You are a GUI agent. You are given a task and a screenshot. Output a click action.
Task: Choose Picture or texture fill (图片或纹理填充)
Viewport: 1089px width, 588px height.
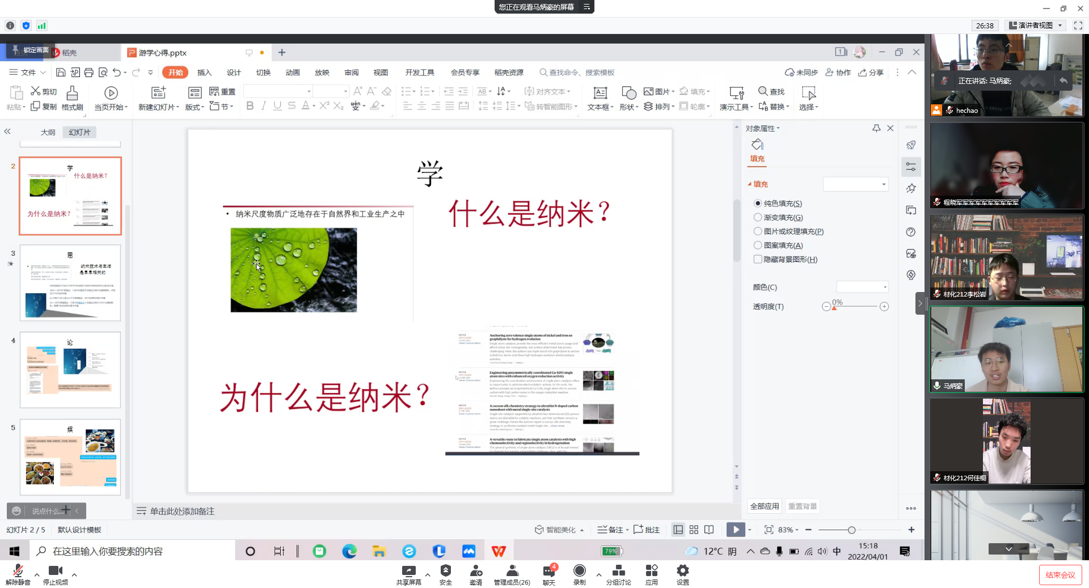pos(758,231)
